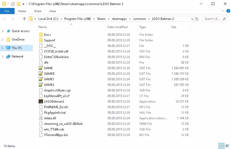231x149 pixels.
Task: Click the Forward navigation arrow
Action: point(12,19)
